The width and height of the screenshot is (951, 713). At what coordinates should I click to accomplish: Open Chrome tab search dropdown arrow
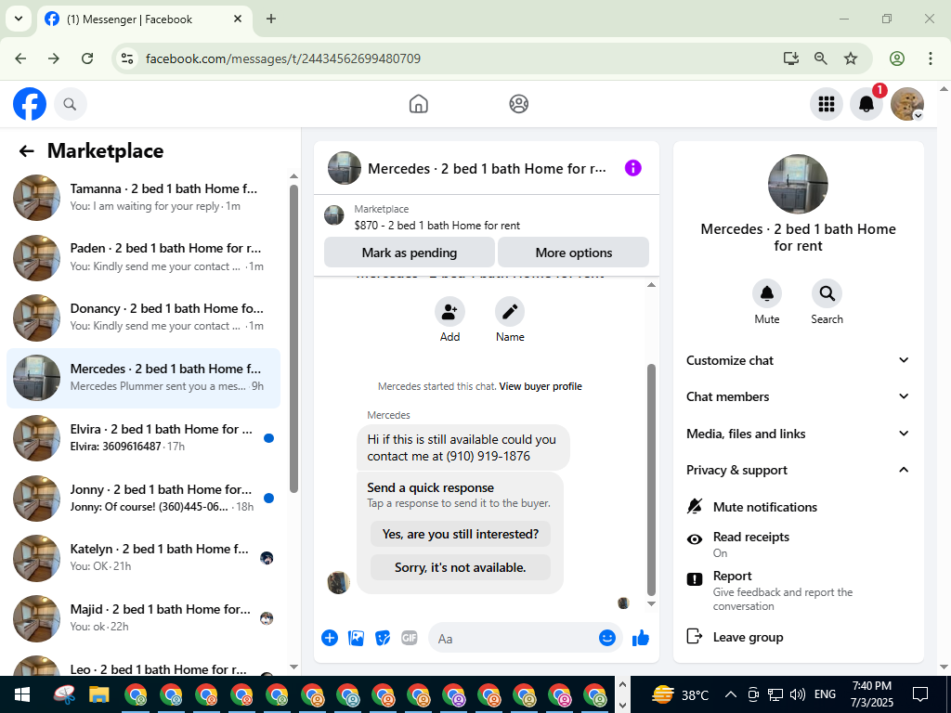coord(19,19)
